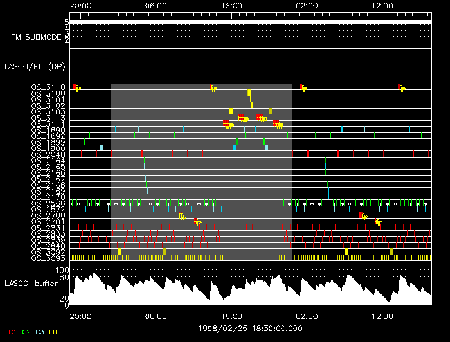
Task: Click the 06:00 tick label on top axis
Action: pos(156,5)
